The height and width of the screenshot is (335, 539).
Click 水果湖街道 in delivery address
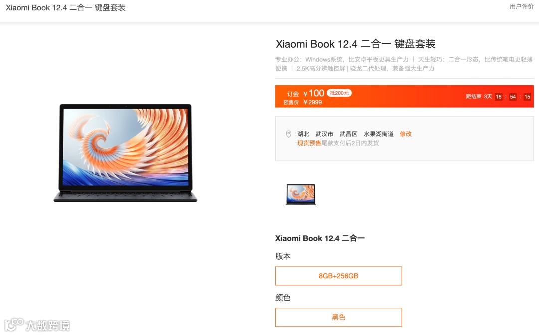(x=379, y=134)
